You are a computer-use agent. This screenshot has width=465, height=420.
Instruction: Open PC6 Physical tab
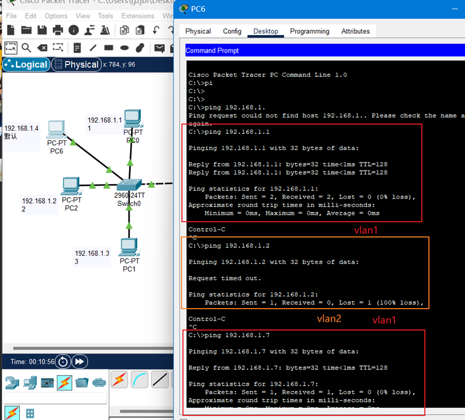coord(198,31)
